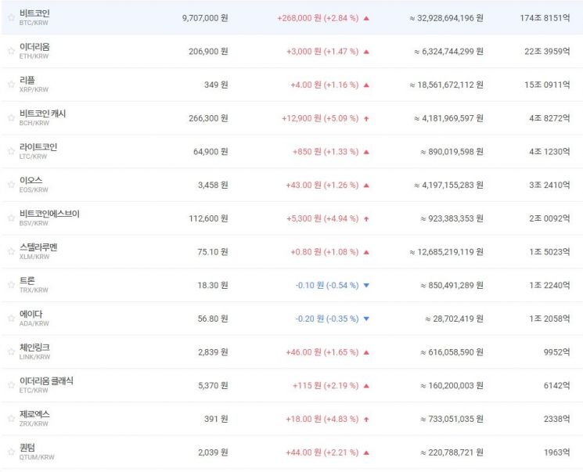Click the red up triangle in QTUM row
The height and width of the screenshot is (472, 583).
(x=366, y=452)
